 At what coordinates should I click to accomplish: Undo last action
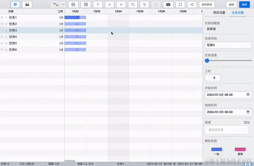pyautogui.click(x=144, y=5)
